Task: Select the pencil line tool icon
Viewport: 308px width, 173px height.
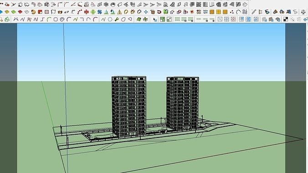Action: point(254,12)
